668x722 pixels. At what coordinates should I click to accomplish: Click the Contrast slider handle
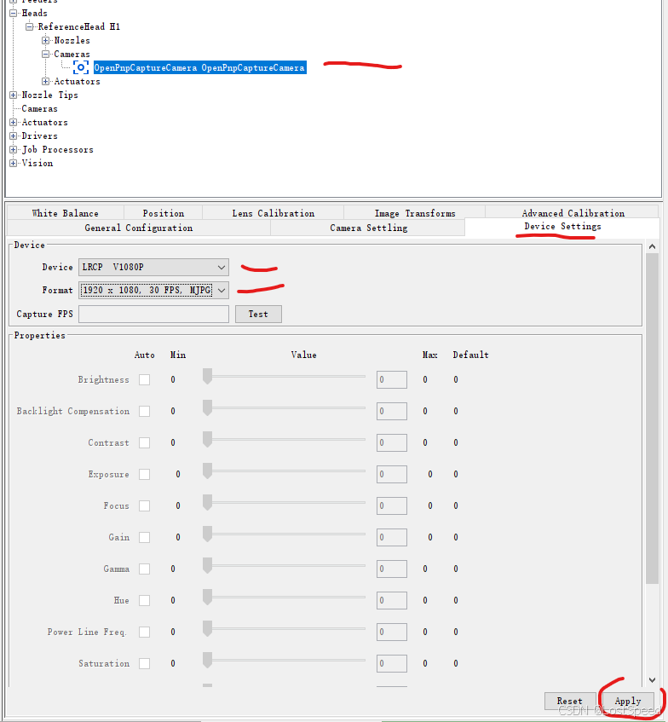(x=208, y=439)
